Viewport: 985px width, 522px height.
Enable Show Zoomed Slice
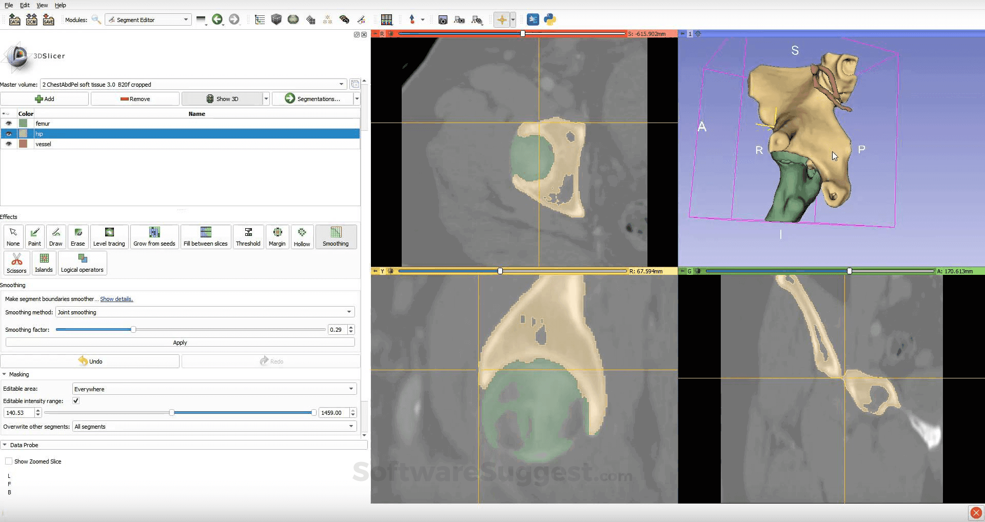8,461
